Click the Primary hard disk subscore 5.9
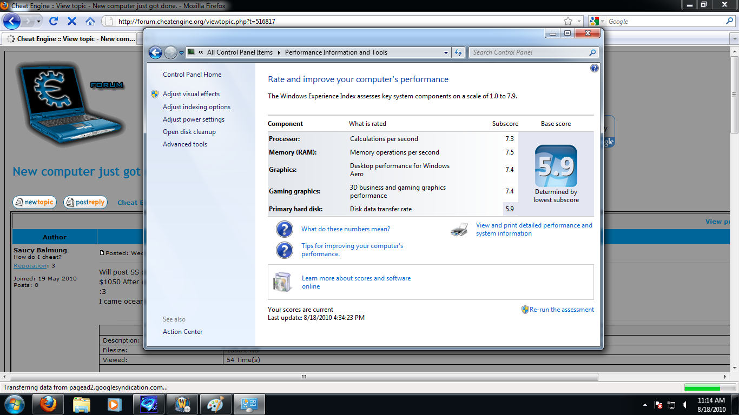739x415 pixels. 510,209
